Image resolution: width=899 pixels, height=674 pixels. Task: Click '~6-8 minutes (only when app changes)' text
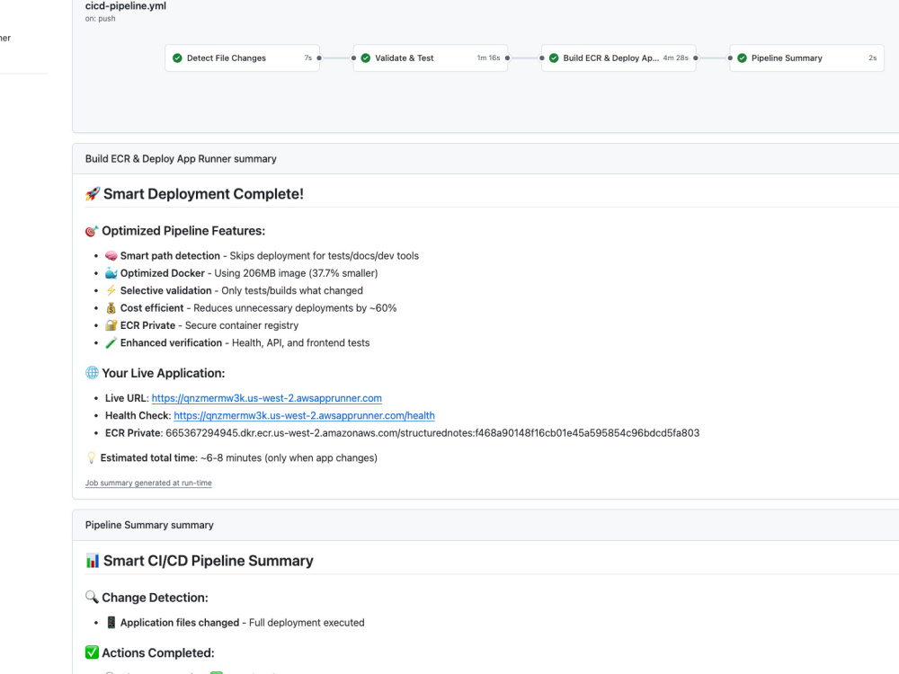click(x=289, y=458)
